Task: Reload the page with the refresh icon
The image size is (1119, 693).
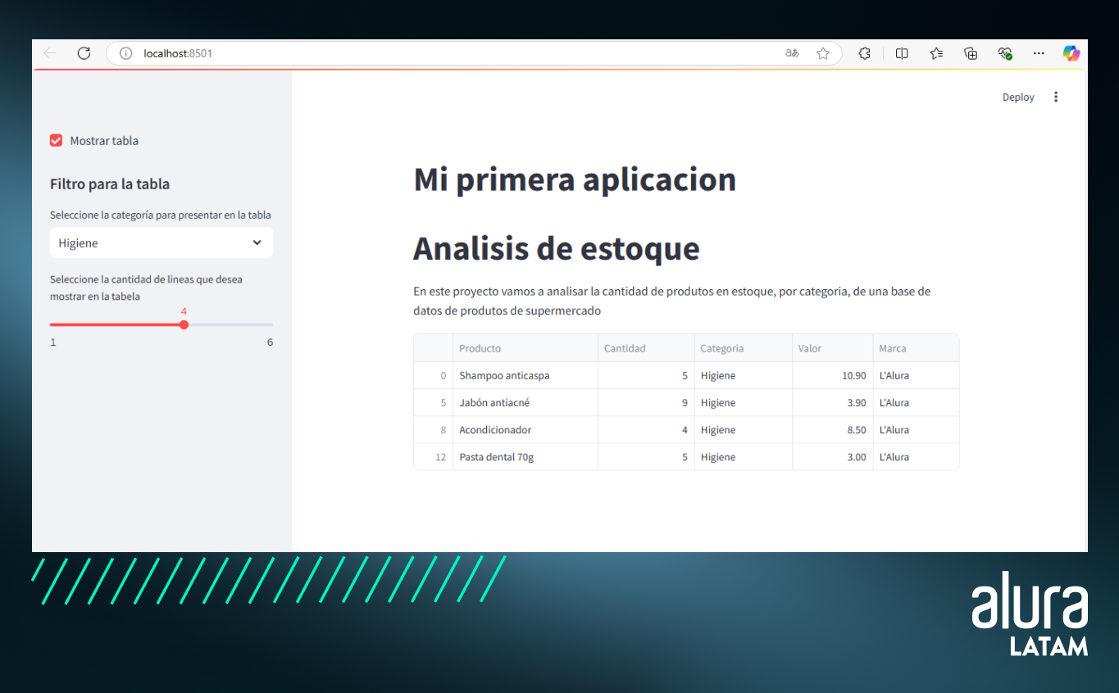Action: click(84, 53)
